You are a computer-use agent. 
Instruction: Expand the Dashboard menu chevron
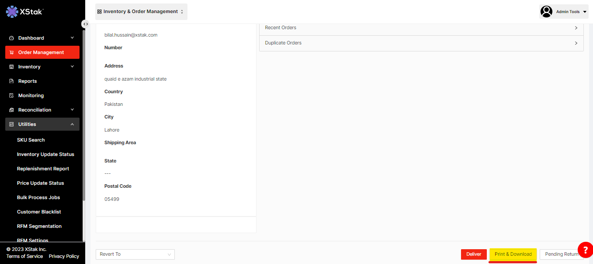coord(72,38)
